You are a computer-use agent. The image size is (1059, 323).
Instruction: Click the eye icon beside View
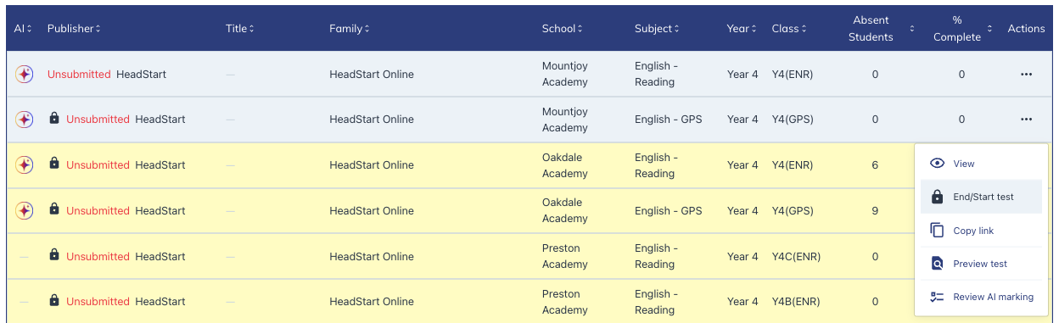click(x=937, y=164)
